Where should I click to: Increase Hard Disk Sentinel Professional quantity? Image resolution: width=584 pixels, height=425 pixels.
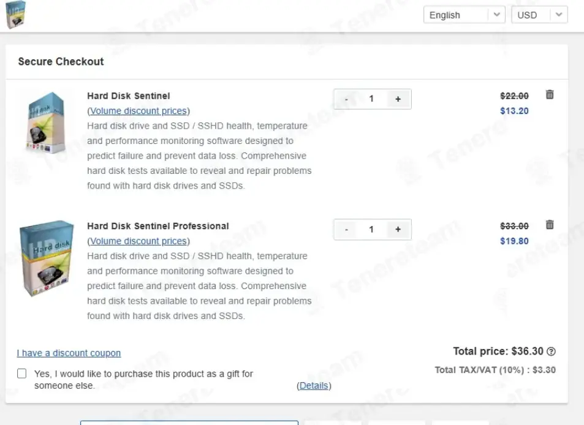398,229
